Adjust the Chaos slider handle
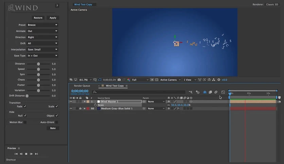The image size is (284, 164). click(38, 80)
